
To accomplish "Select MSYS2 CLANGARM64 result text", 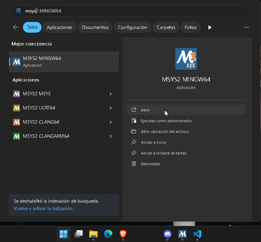I will click(46, 136).
